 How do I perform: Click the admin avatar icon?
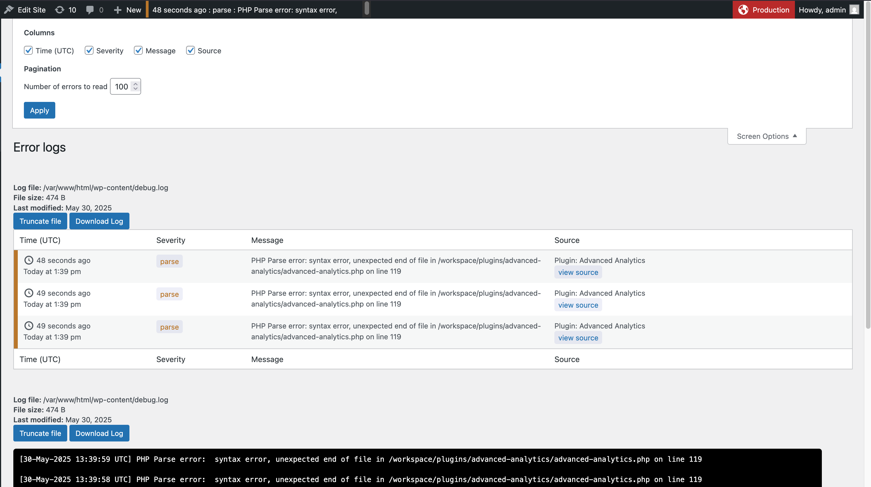click(x=854, y=10)
